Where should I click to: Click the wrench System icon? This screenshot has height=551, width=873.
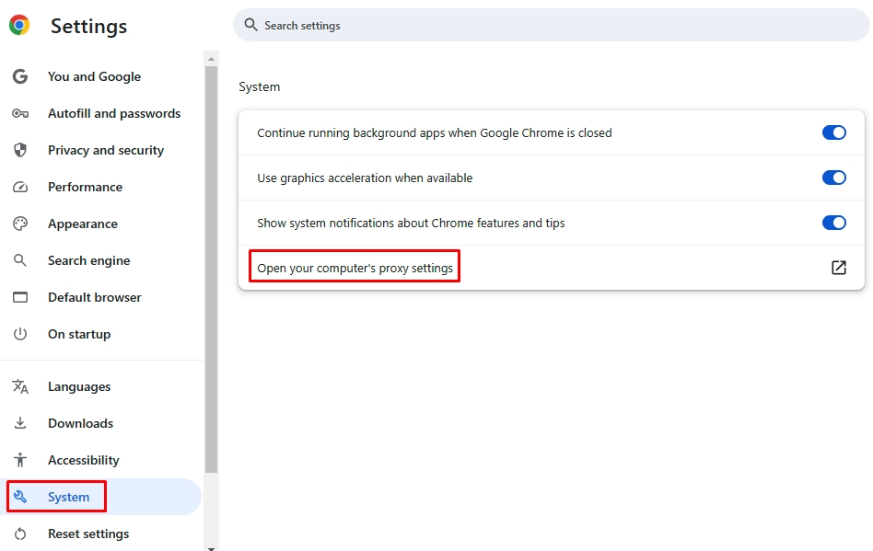click(20, 497)
